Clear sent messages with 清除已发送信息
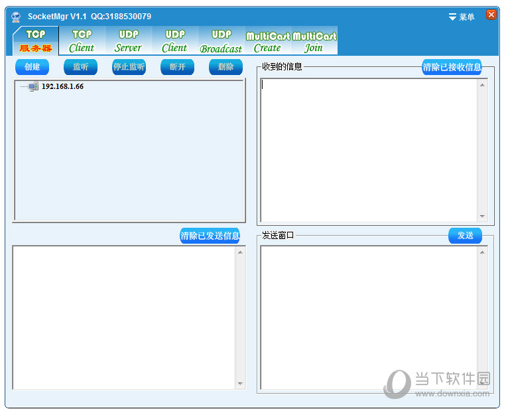Viewport: 506px width, 413px height. [x=210, y=236]
